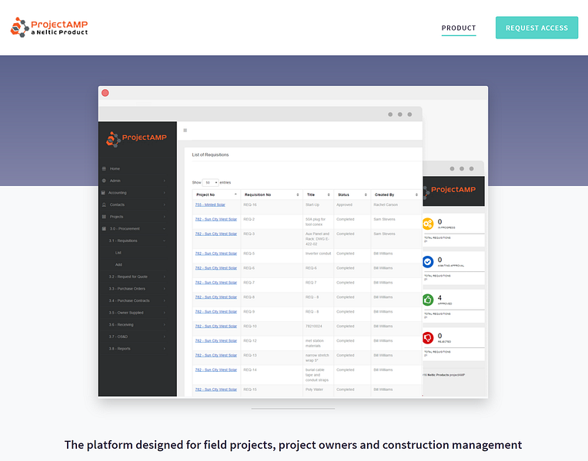The height and width of the screenshot is (461, 588).
Task: Click the Contacts icon in the sidebar
Action: tap(104, 205)
